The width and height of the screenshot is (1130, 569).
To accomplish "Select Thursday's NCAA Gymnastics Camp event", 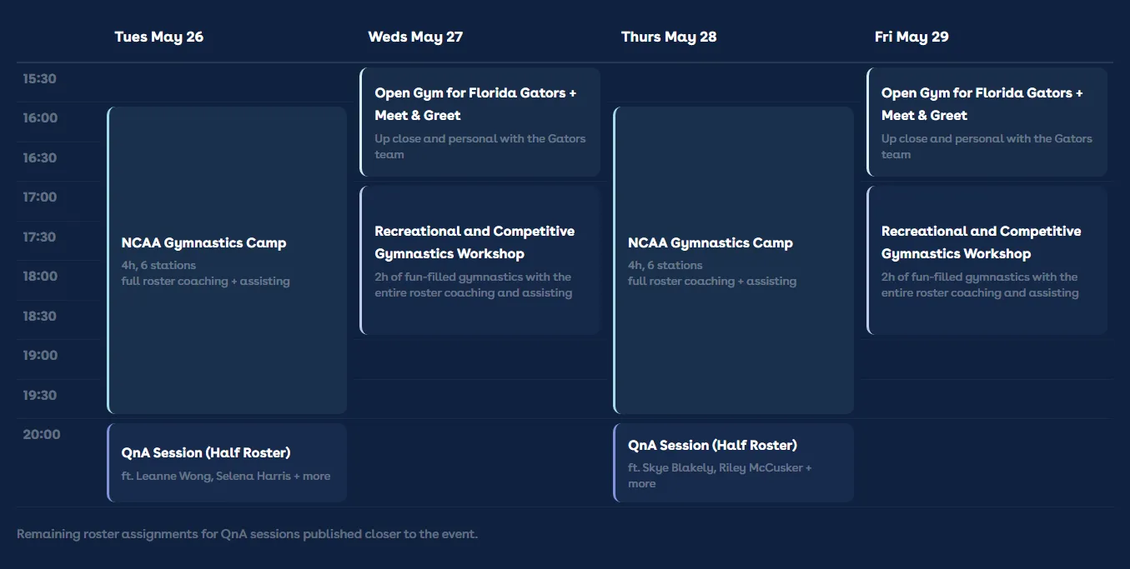I will click(x=732, y=260).
